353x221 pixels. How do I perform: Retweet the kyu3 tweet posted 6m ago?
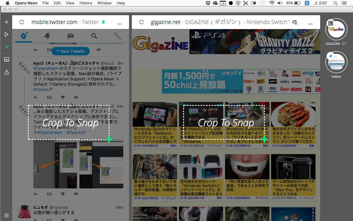point(49,97)
